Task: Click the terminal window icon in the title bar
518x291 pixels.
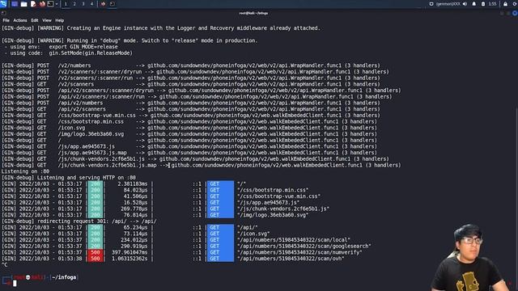Action: coord(3,13)
